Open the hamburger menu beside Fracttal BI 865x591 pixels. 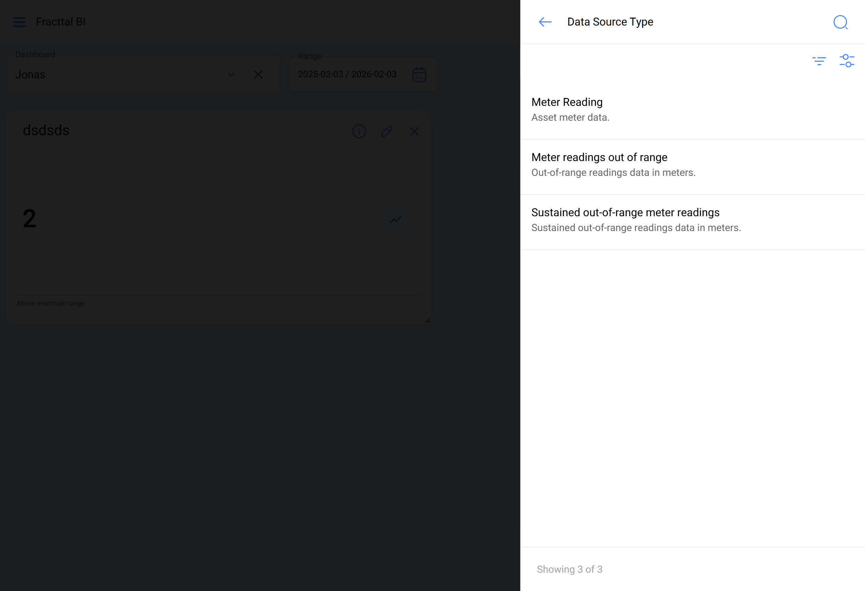[19, 22]
